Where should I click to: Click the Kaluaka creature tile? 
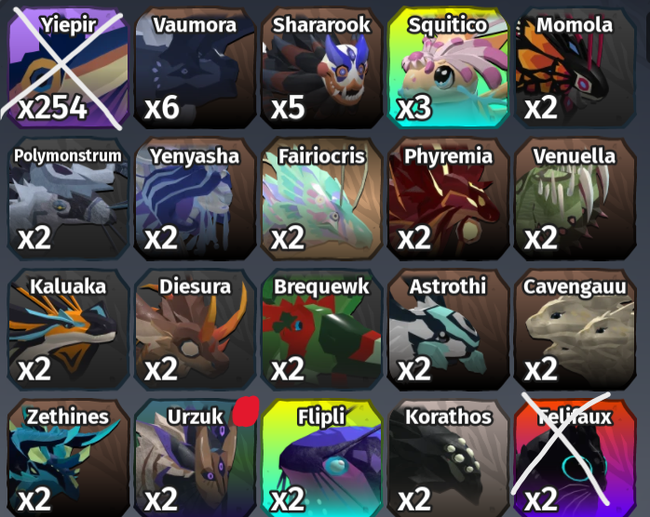click(68, 329)
